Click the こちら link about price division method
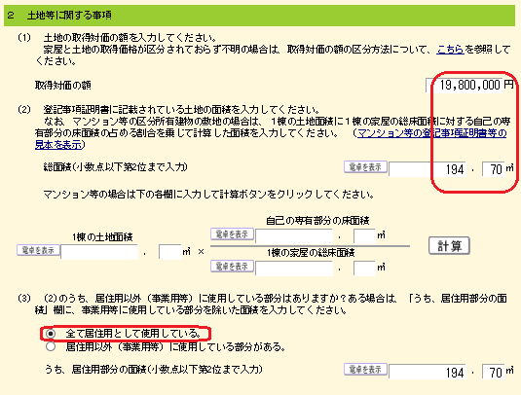The width and height of the screenshot is (521, 395). click(450, 50)
